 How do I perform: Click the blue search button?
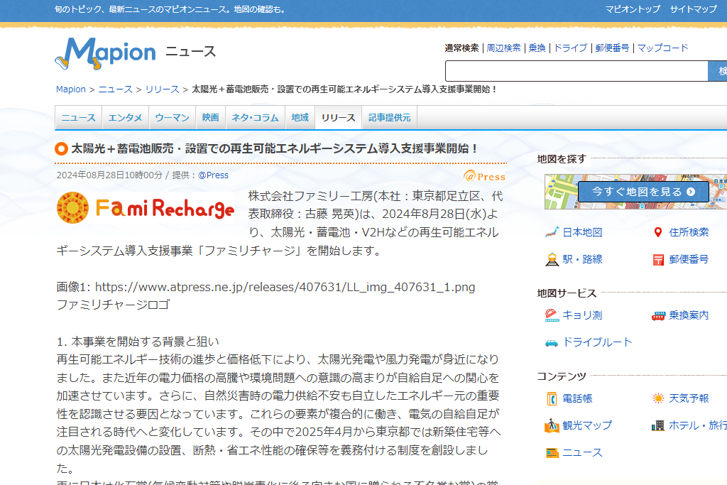click(x=718, y=71)
